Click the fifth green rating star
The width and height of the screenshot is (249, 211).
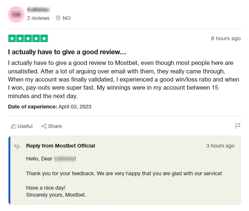(44, 38)
